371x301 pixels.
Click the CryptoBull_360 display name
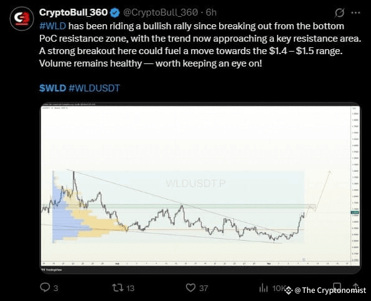(x=73, y=12)
